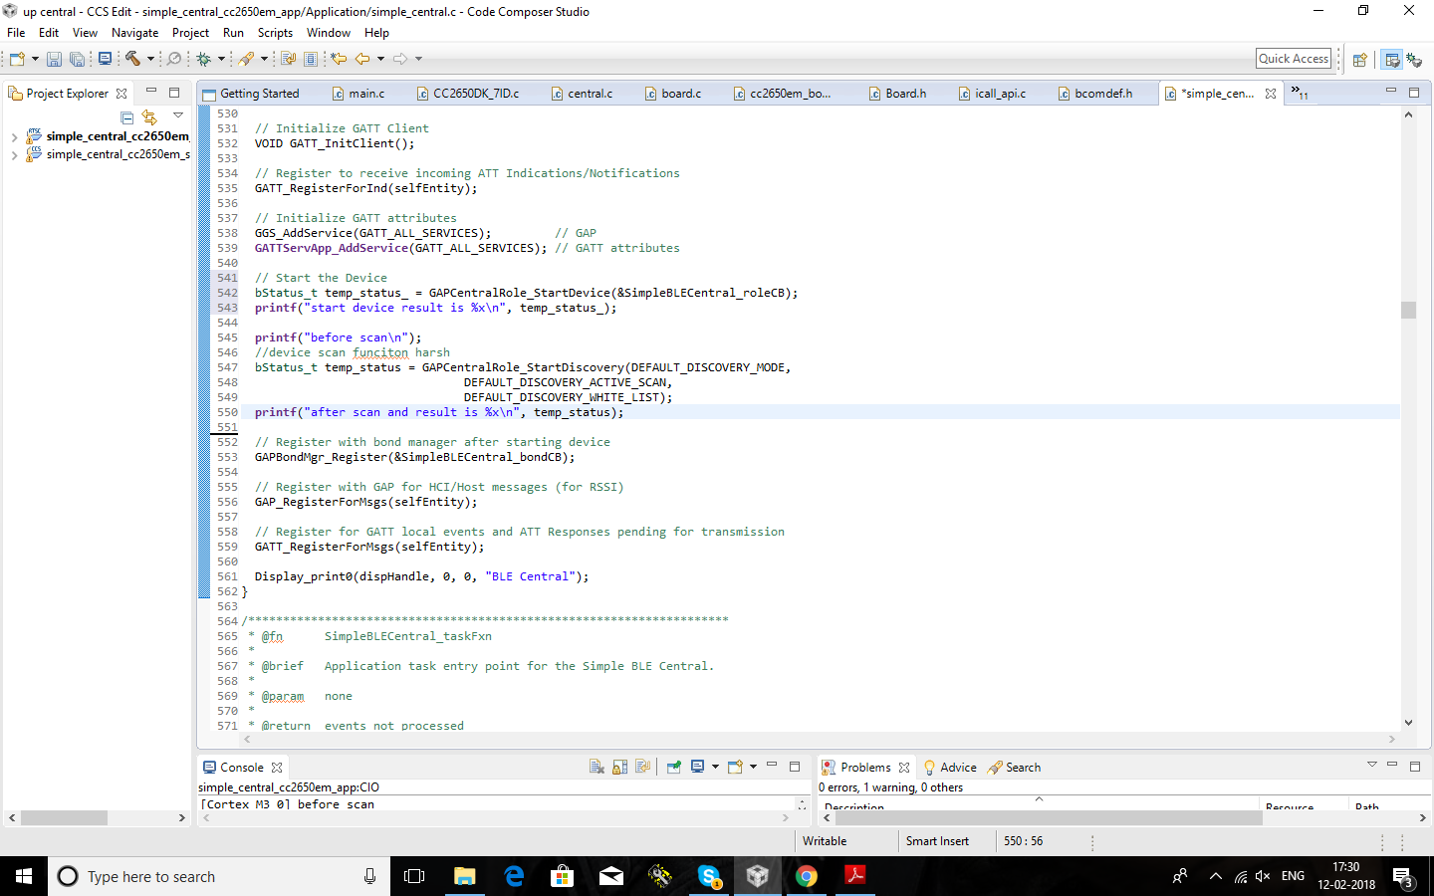
Task: Click the New file wizard icon
Action: pos(17,59)
